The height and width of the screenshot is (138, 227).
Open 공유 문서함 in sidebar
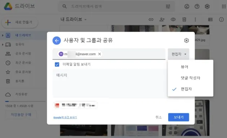[23, 54]
